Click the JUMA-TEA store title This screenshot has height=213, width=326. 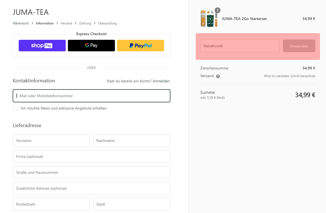click(x=31, y=12)
